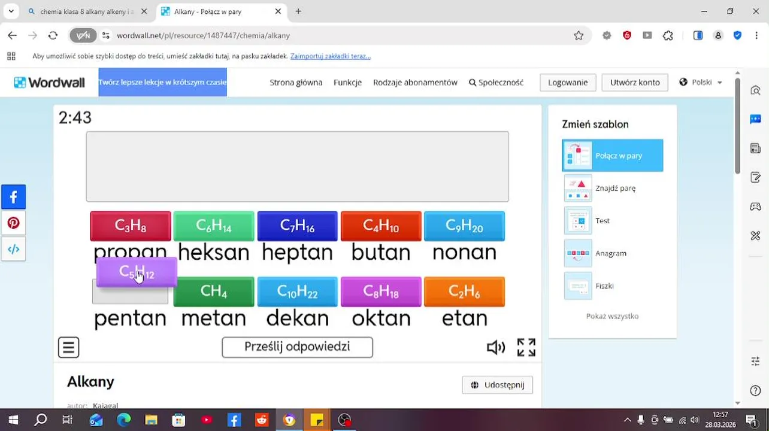Select the Anagram template
The width and height of the screenshot is (769, 431).
(x=612, y=253)
